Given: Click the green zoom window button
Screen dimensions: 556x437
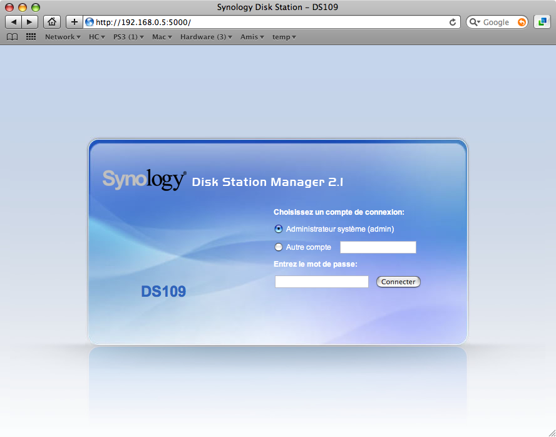Looking at the screenshot, I should 36,7.
